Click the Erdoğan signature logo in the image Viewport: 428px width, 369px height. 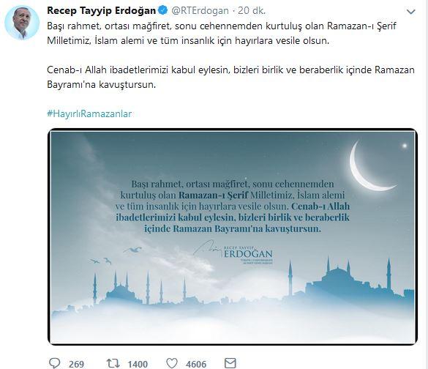click(233, 252)
